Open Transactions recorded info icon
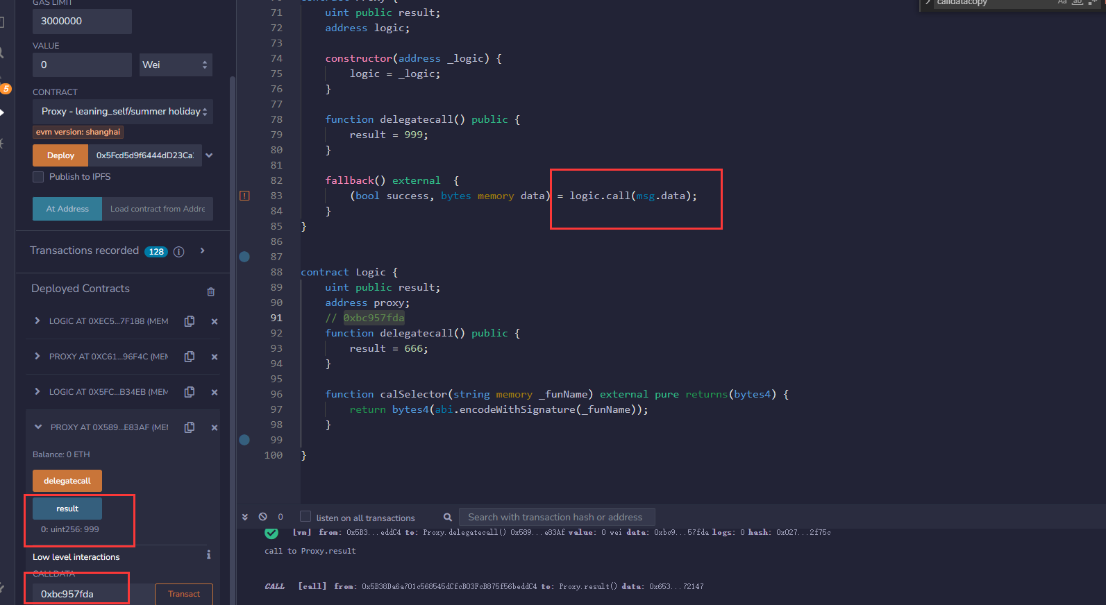 pyautogui.click(x=178, y=252)
